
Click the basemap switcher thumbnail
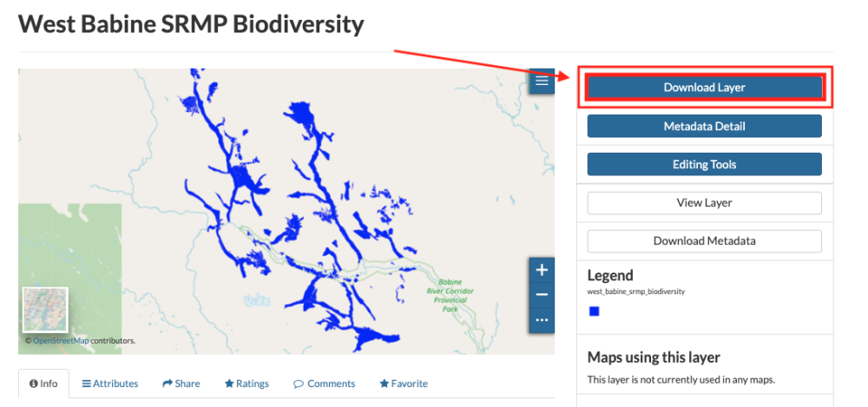pos(45,310)
